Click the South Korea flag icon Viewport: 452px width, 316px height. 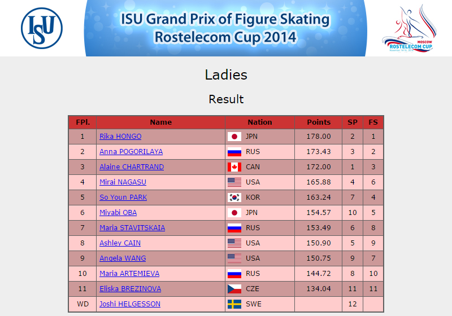(x=234, y=197)
